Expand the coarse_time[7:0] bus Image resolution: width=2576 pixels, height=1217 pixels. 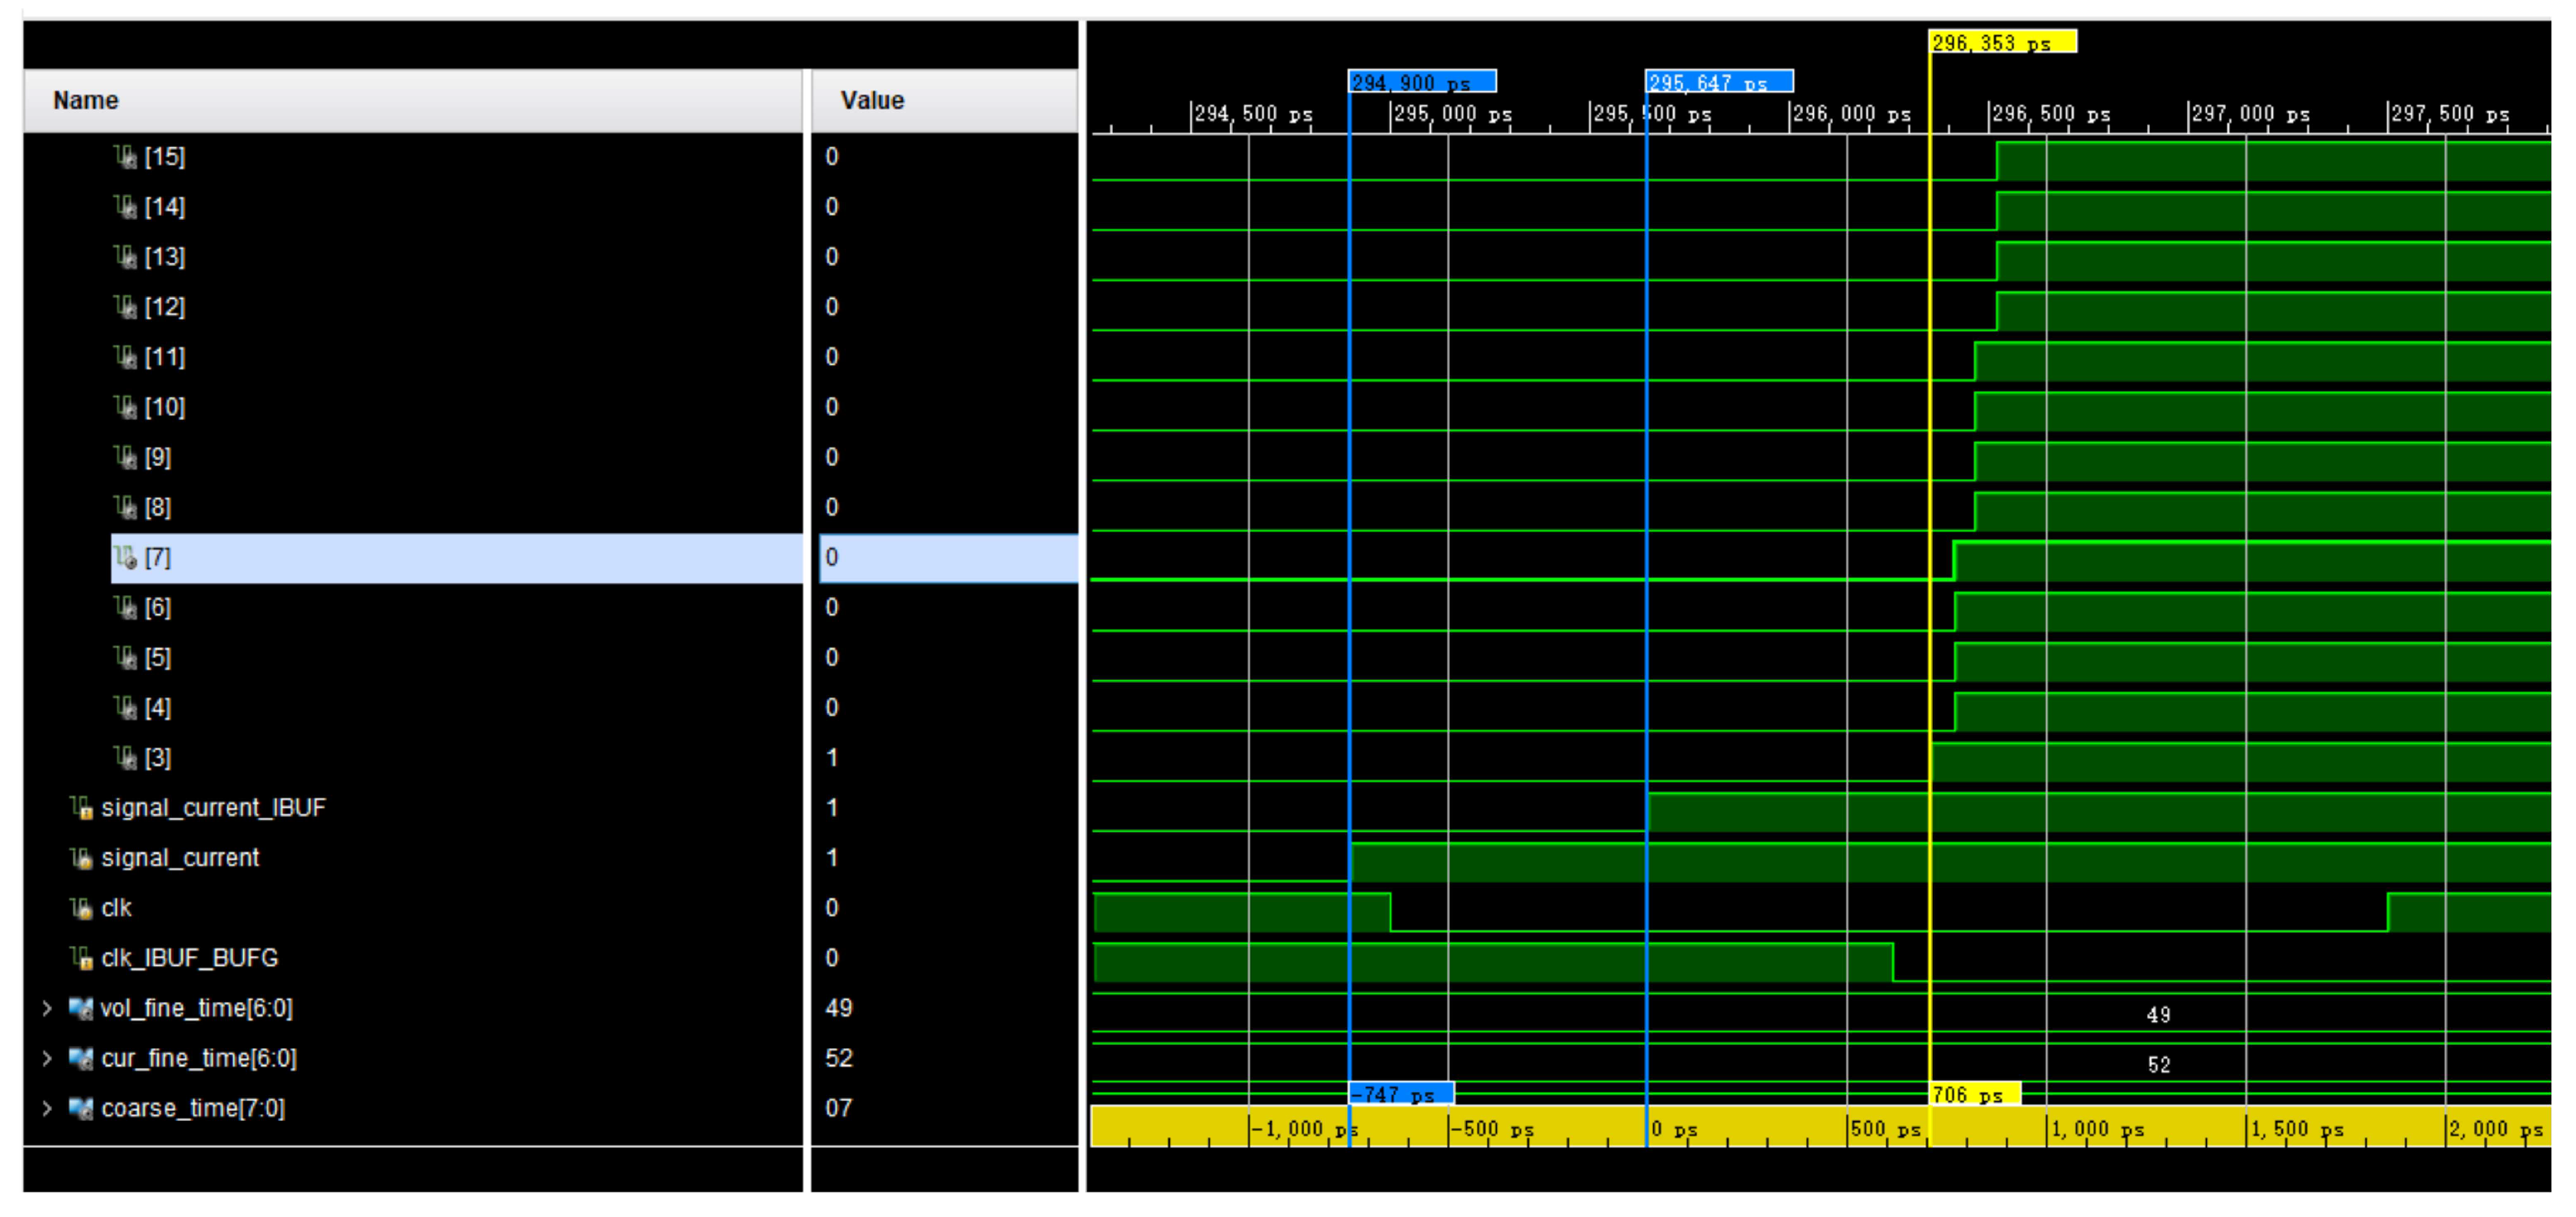coord(46,1108)
